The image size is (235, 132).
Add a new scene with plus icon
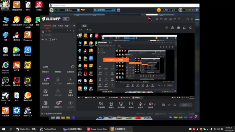coord(74,26)
